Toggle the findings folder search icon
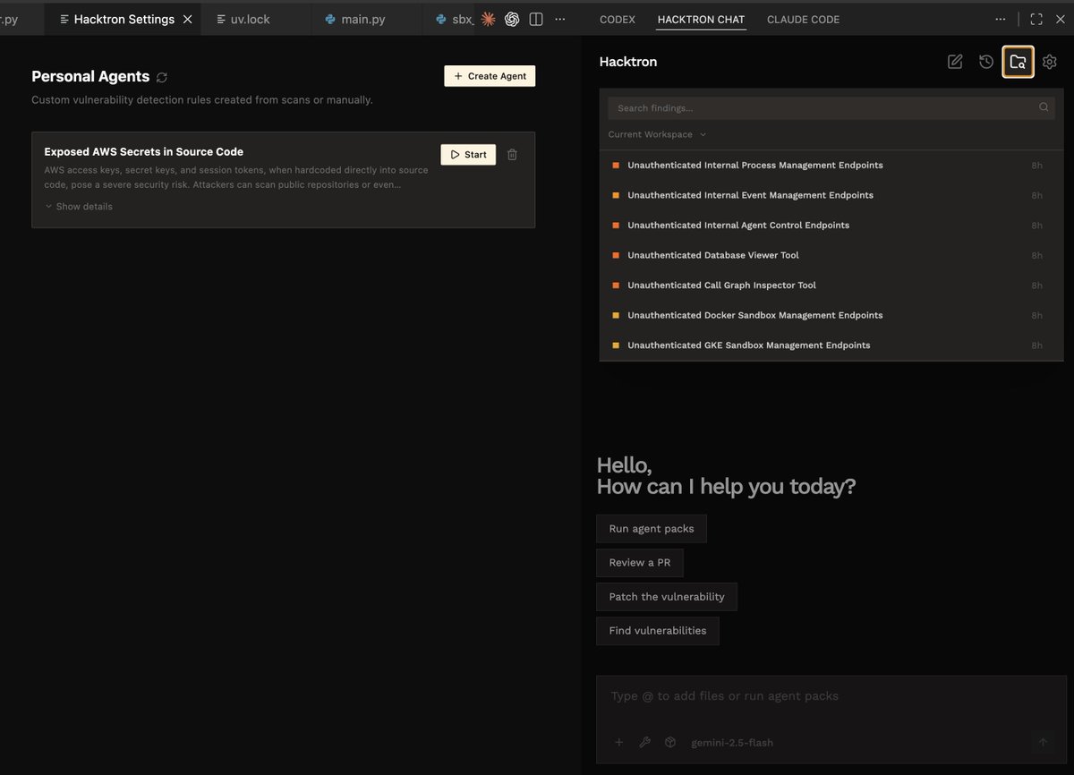This screenshot has width=1074, height=775. (x=1018, y=62)
